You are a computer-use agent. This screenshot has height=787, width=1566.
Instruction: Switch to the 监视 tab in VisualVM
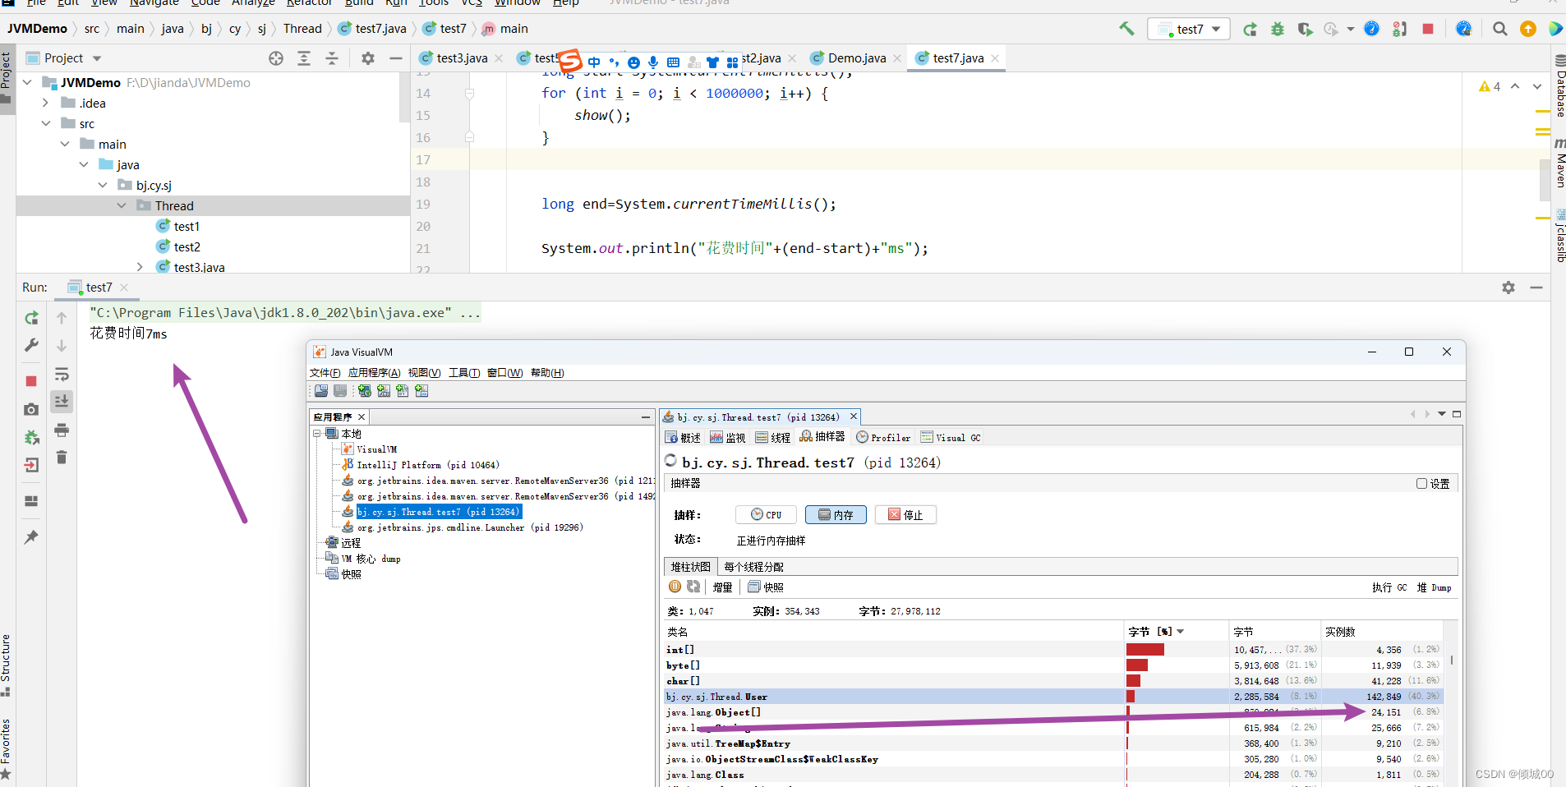pyautogui.click(x=728, y=438)
